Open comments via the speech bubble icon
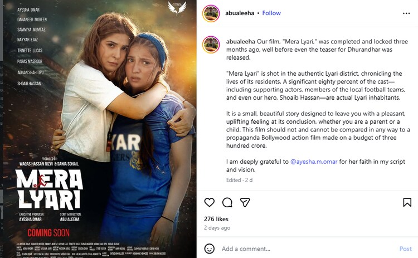This screenshot has width=418, height=258. (227, 202)
